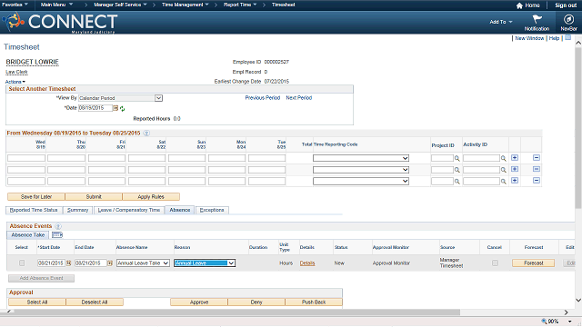Open the Details link in absence row
The image size is (582, 327).
click(307, 263)
